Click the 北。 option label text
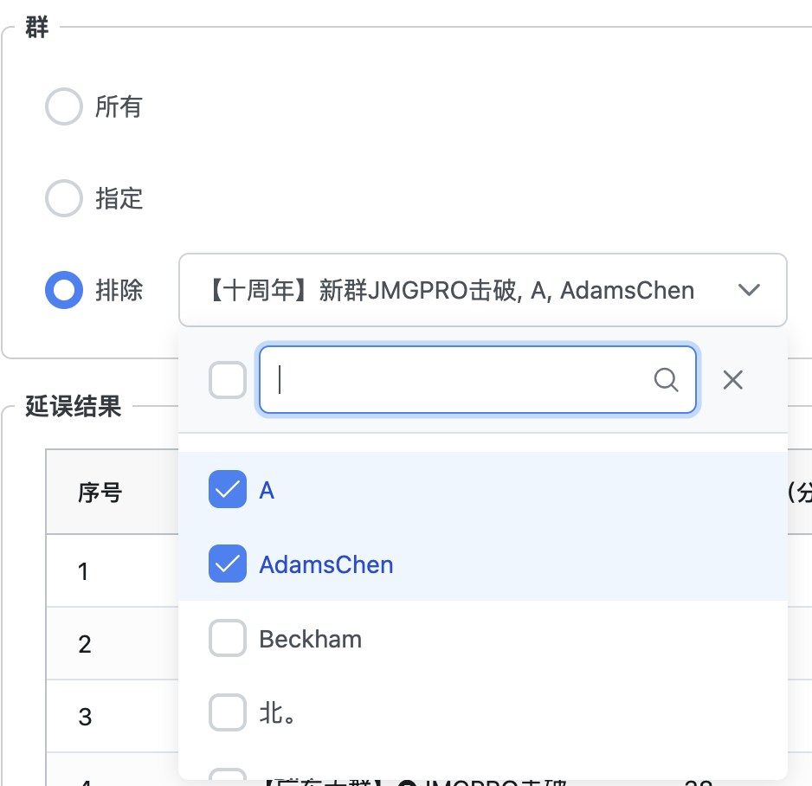The height and width of the screenshot is (786, 812). pos(278,713)
